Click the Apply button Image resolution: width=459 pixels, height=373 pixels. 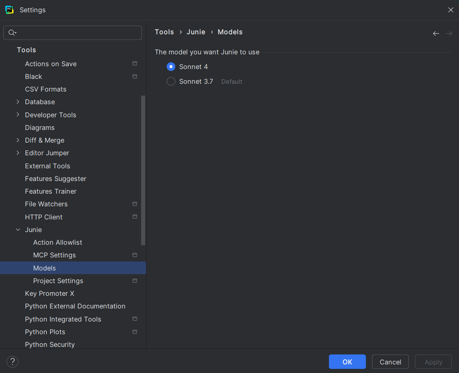tap(433, 362)
